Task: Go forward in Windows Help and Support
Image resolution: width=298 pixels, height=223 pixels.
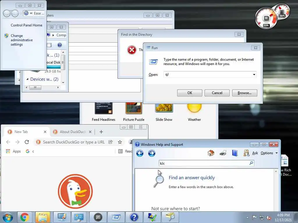Action: tap(152, 153)
